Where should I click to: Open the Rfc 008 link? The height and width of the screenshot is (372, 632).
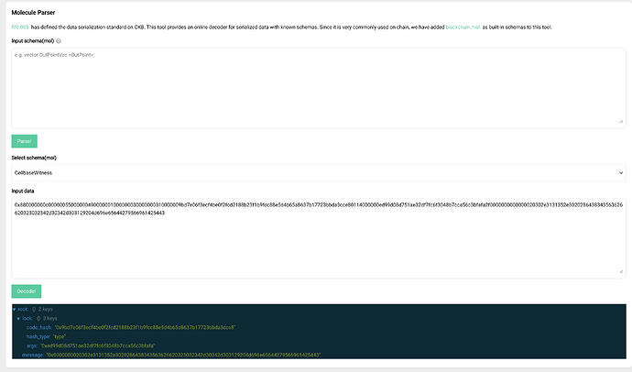[x=20, y=27]
